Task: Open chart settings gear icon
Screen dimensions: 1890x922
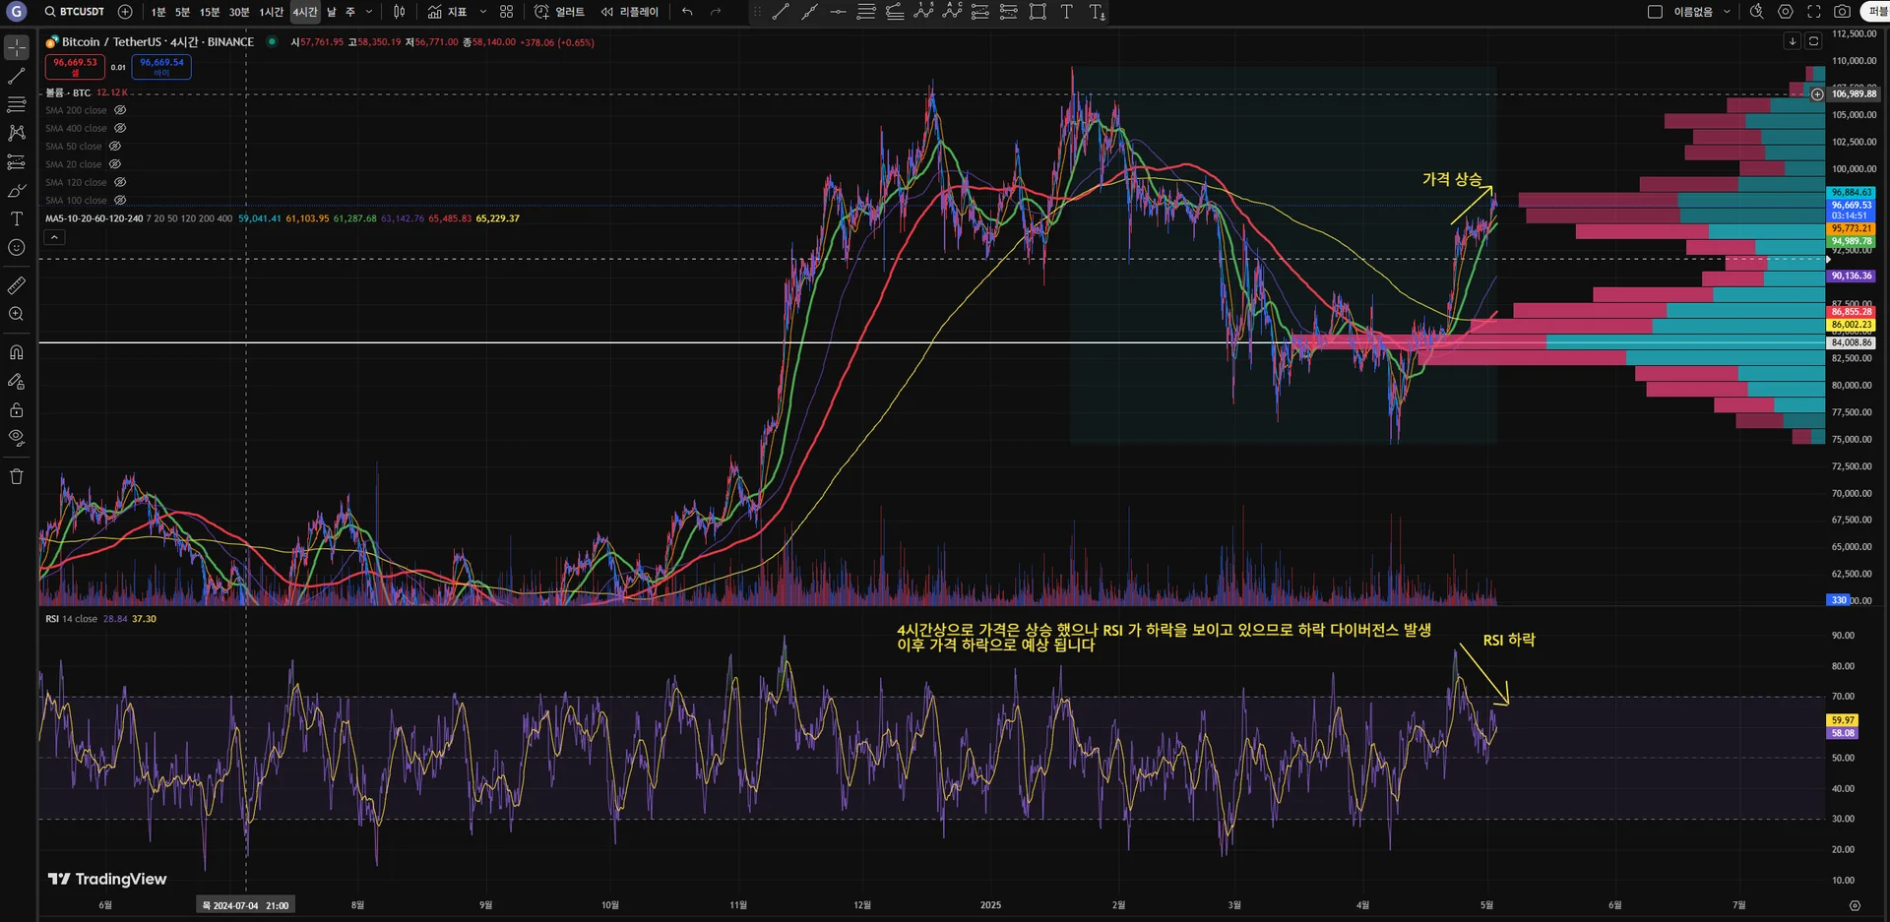Action: (x=1785, y=12)
